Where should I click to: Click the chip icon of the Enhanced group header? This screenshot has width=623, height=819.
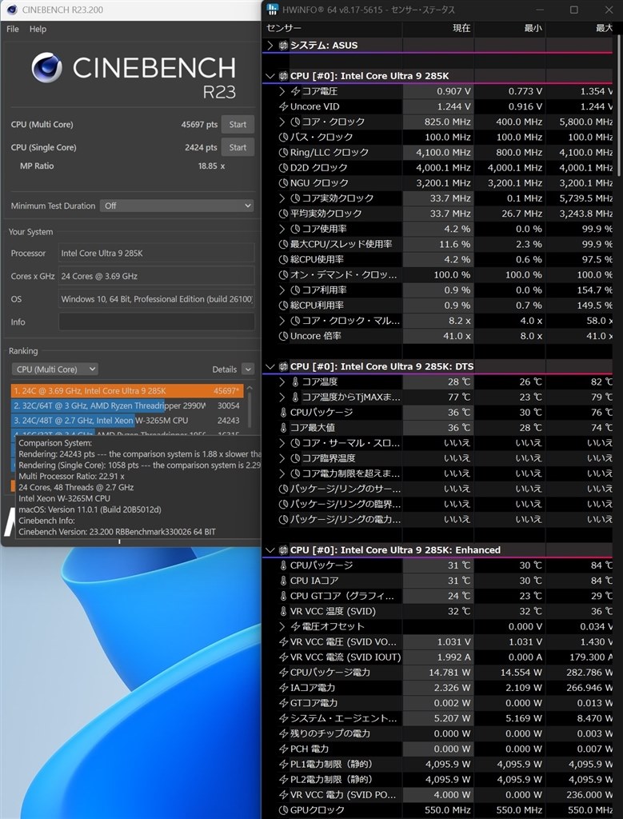[x=284, y=550]
